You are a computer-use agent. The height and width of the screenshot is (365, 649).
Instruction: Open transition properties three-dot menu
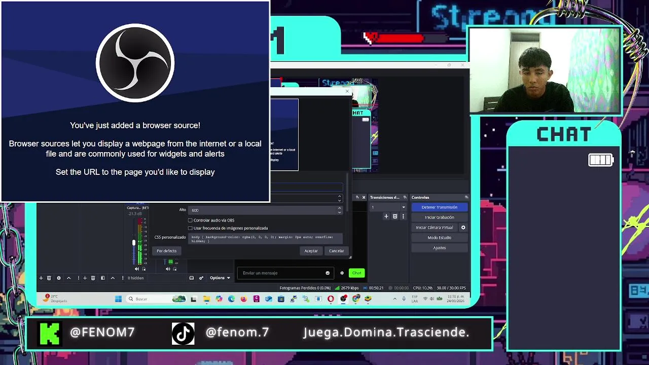pyautogui.click(x=403, y=216)
